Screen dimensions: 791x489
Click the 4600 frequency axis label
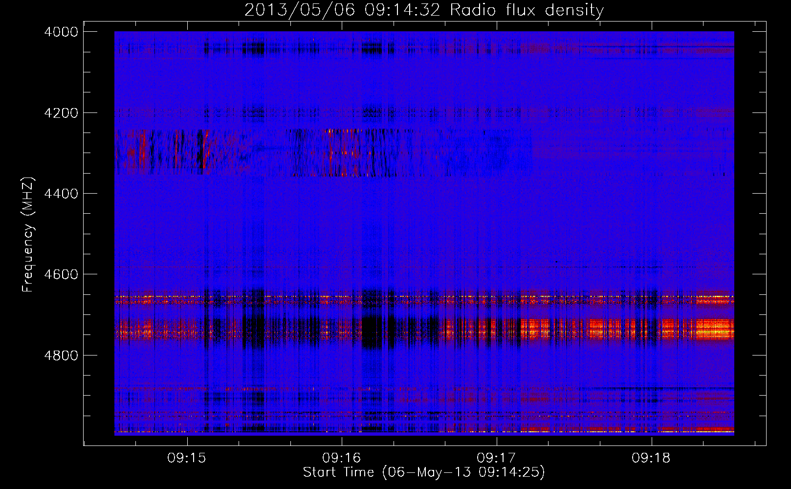(x=61, y=274)
